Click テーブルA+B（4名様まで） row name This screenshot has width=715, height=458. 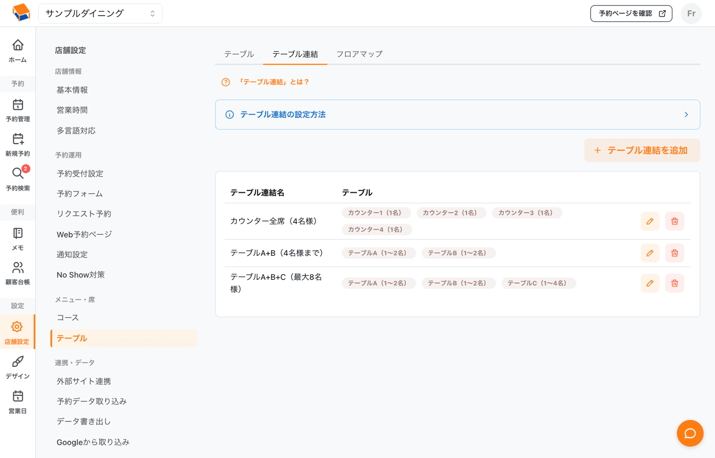tap(277, 253)
